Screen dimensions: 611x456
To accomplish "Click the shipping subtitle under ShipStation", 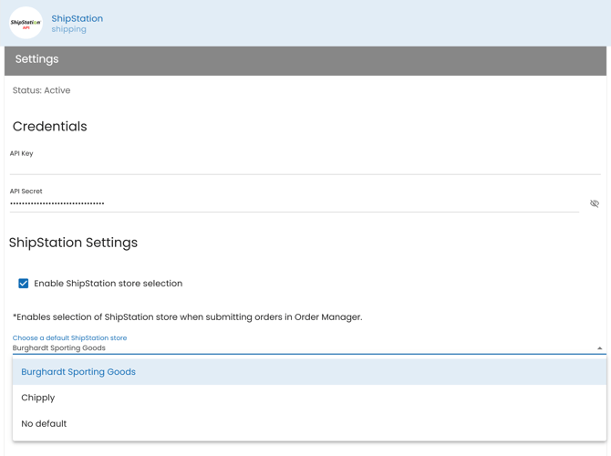I will click(x=68, y=29).
